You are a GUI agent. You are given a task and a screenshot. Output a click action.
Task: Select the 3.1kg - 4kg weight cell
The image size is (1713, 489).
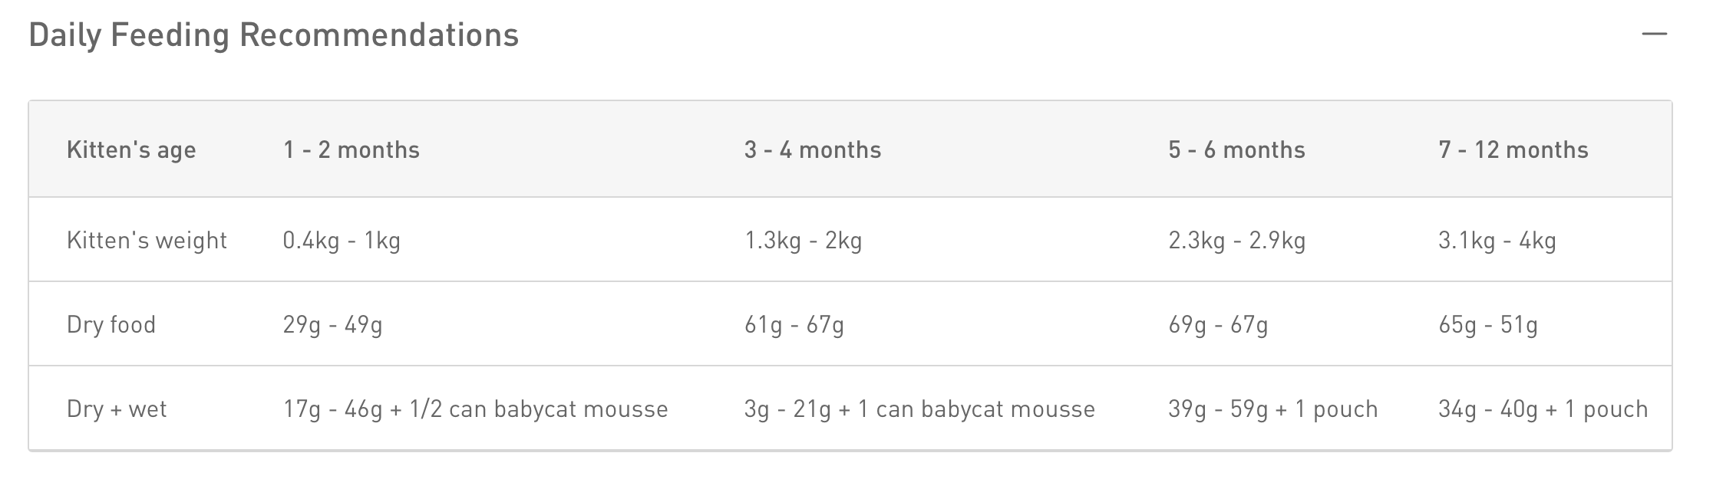[1497, 241]
